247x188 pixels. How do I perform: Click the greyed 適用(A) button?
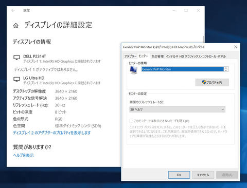(x=227, y=175)
